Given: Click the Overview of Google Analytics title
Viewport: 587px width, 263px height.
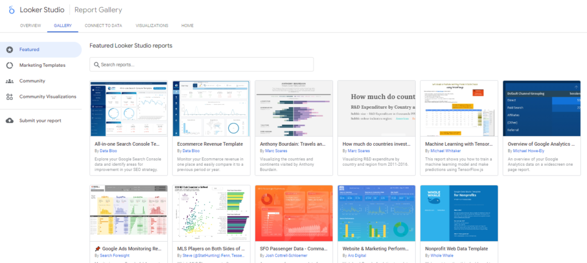Looking at the screenshot, I should [541, 144].
